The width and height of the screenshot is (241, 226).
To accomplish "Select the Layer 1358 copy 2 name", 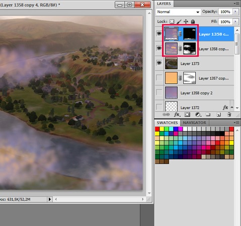I will pos(196,93).
